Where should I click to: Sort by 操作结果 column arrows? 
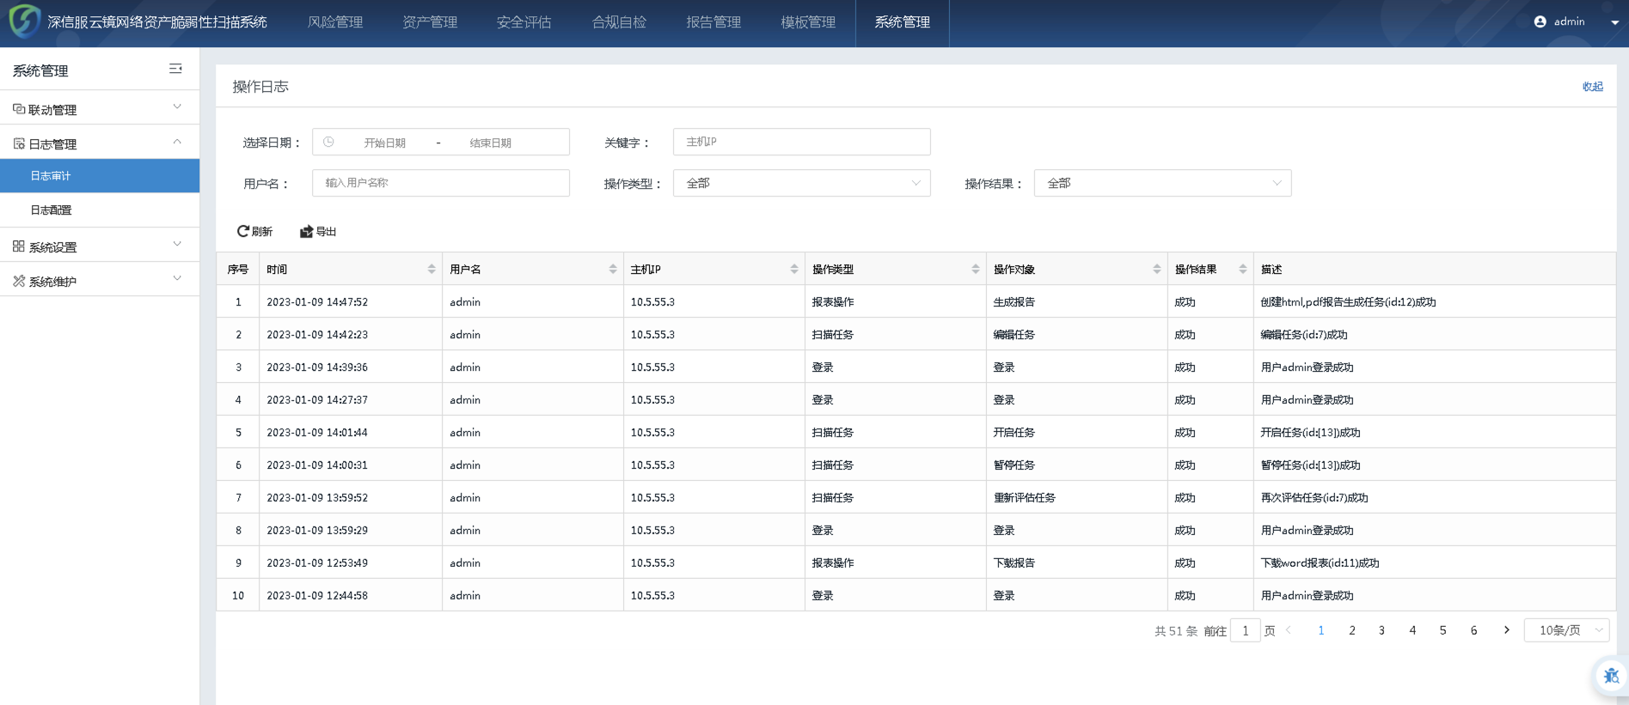coord(1243,269)
